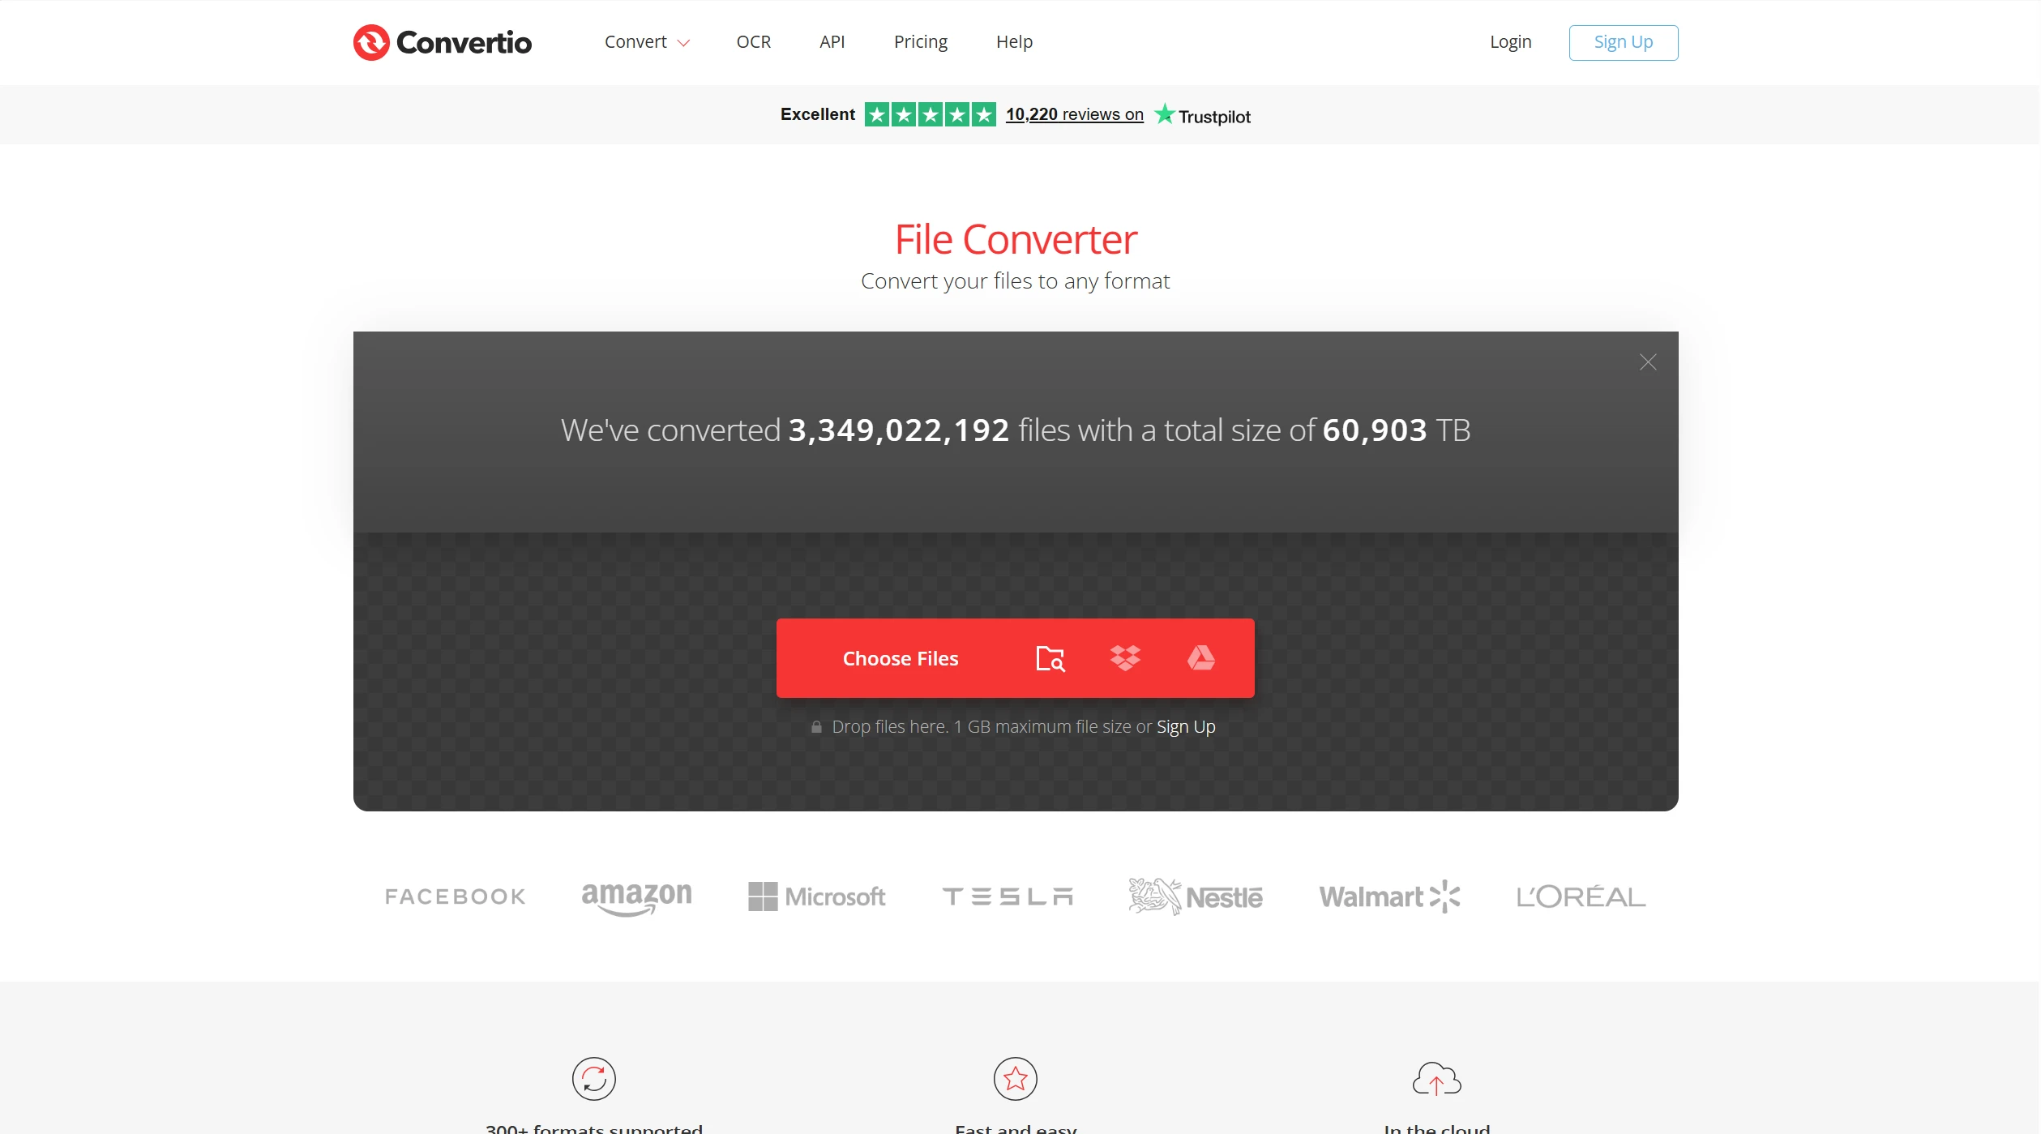This screenshot has width=2041, height=1134.
Task: Click 'Convert your files to any format' text
Action: click(1016, 281)
